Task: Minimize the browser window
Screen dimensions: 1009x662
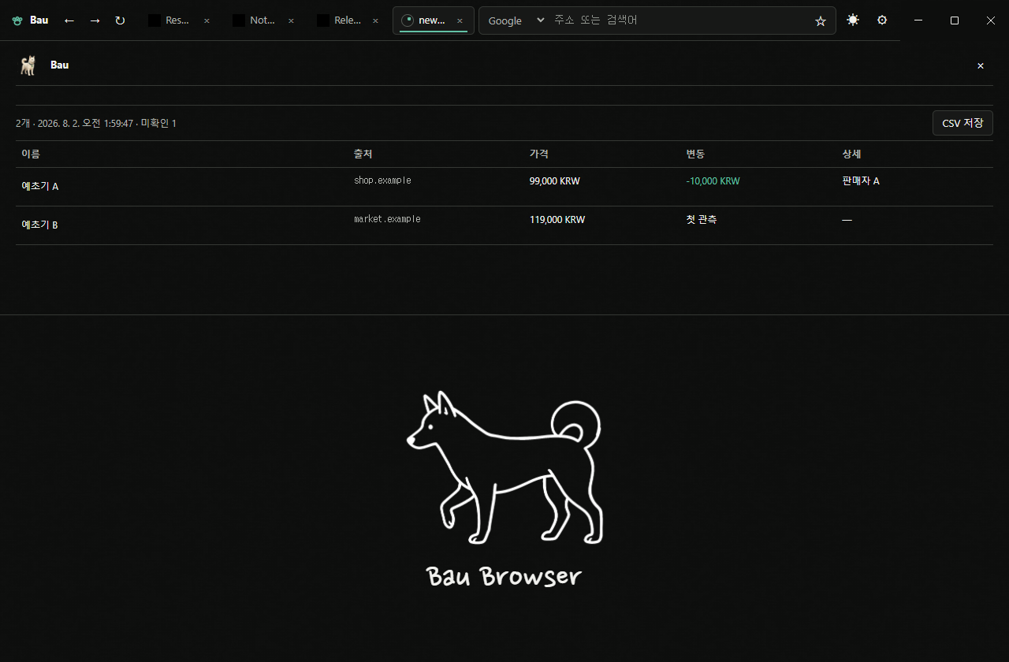Action: point(918,20)
